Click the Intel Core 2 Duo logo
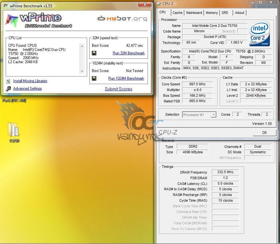 [x=259, y=34]
